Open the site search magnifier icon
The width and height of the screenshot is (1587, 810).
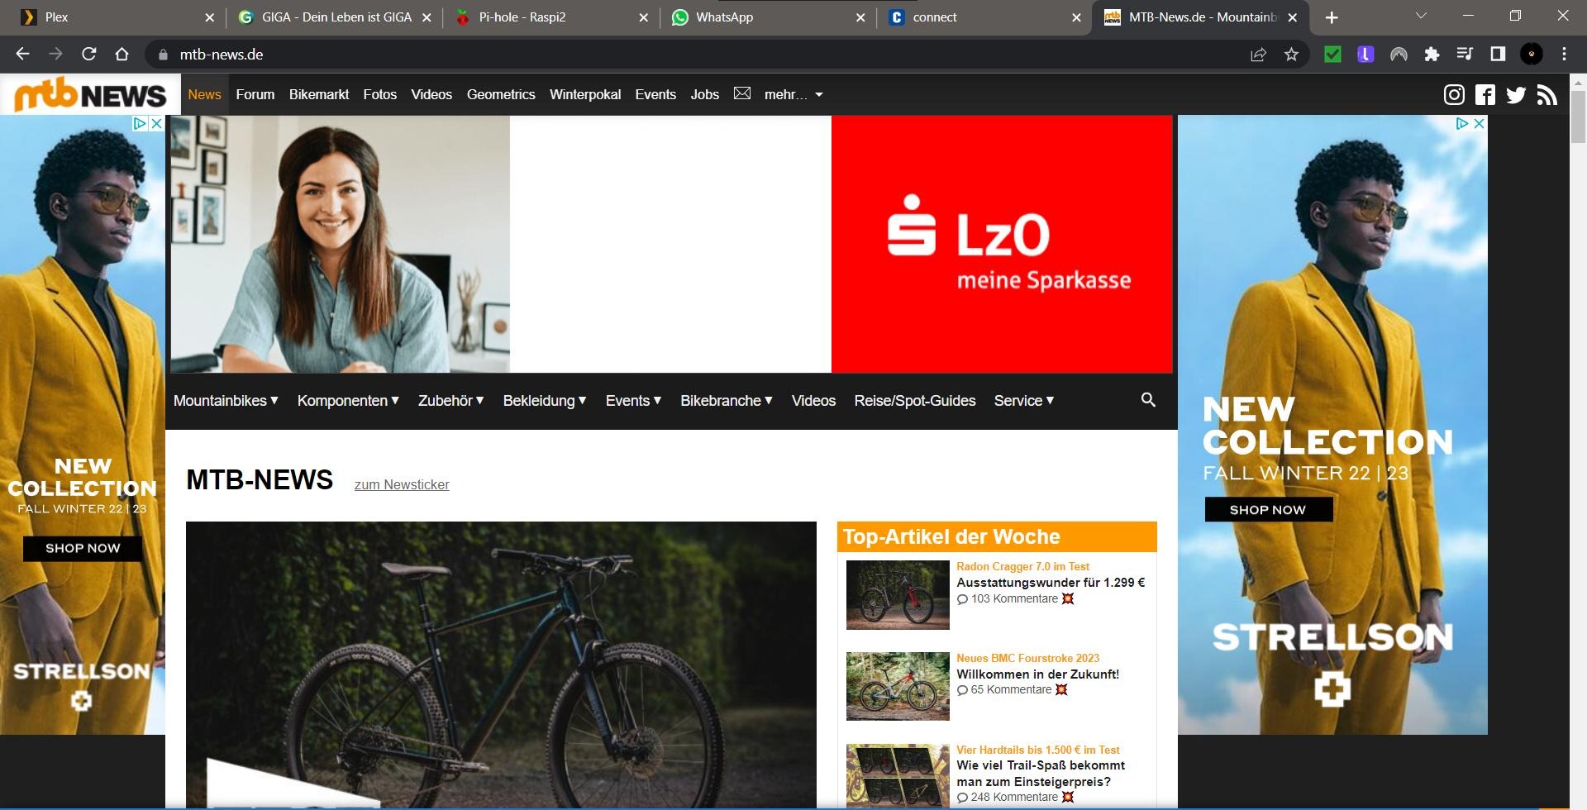tap(1148, 400)
